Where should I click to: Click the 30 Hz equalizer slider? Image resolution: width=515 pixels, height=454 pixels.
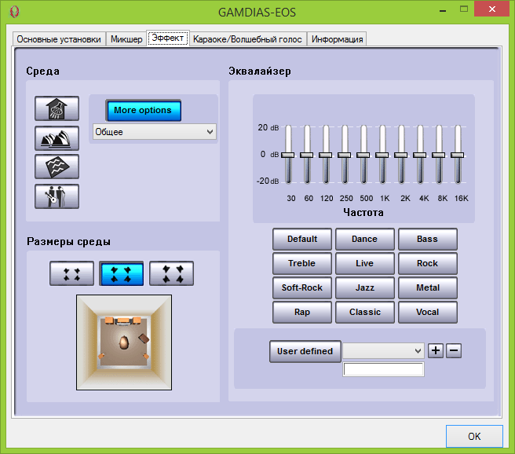tap(289, 155)
